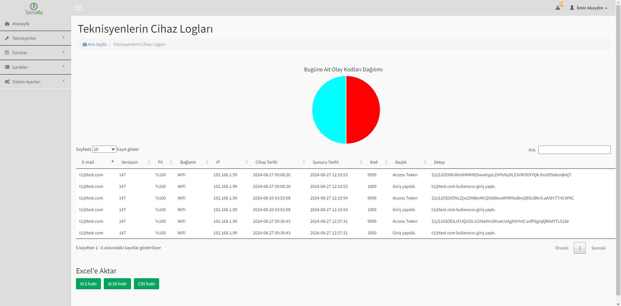Viewport: 621px width, 306px height.
Task: Open the records-per-page dropdown
Action: tap(104, 149)
